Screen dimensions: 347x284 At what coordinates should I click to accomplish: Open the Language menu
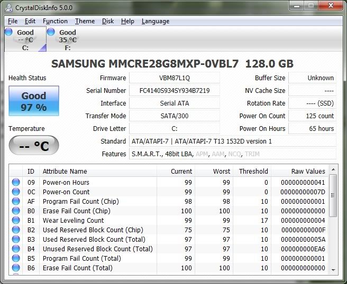[x=156, y=21]
